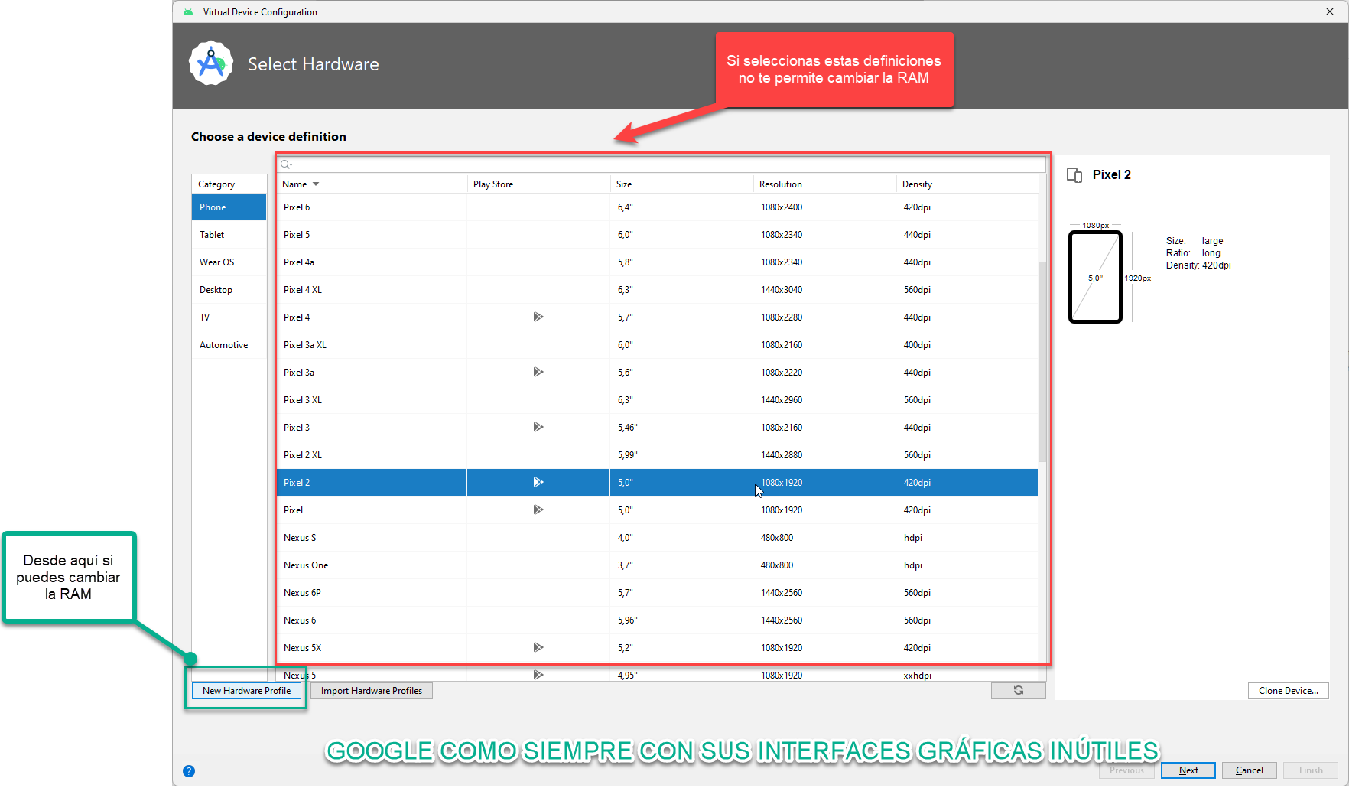
Task: Click the Play Store icon in Pixel 2 row
Action: click(538, 482)
